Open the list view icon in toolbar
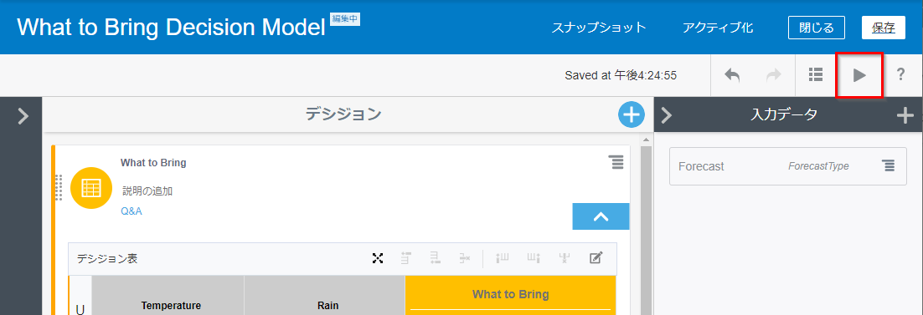This screenshot has width=923, height=315. coord(815,74)
